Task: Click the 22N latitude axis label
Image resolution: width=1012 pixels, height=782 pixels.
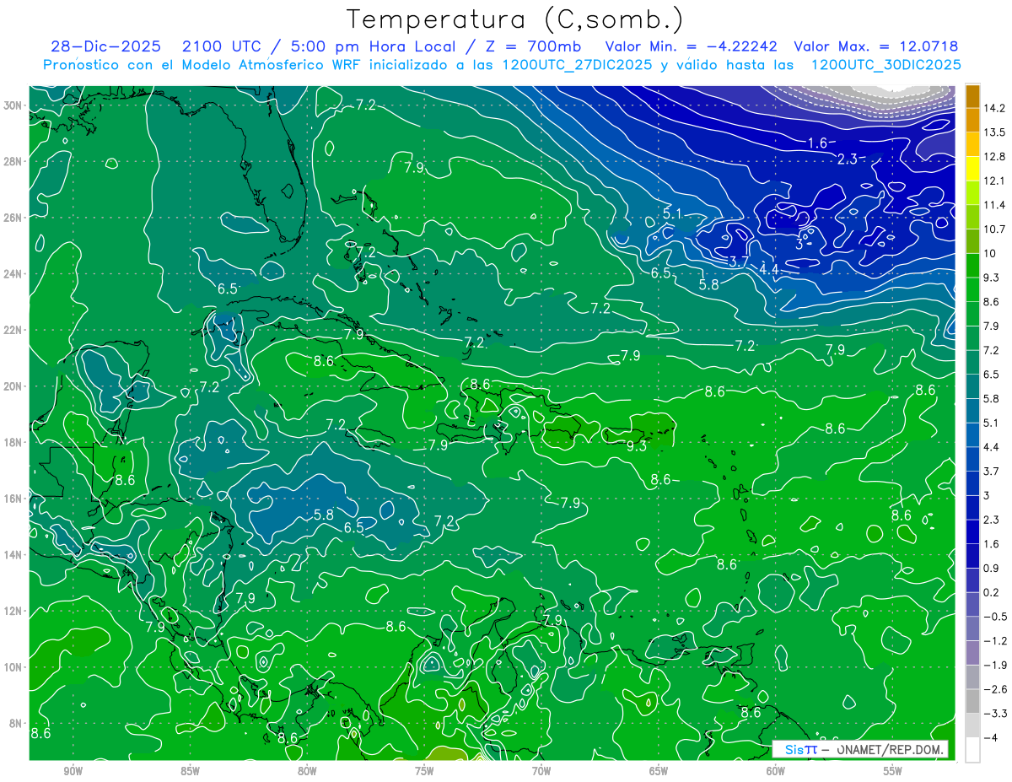Action: point(13,330)
